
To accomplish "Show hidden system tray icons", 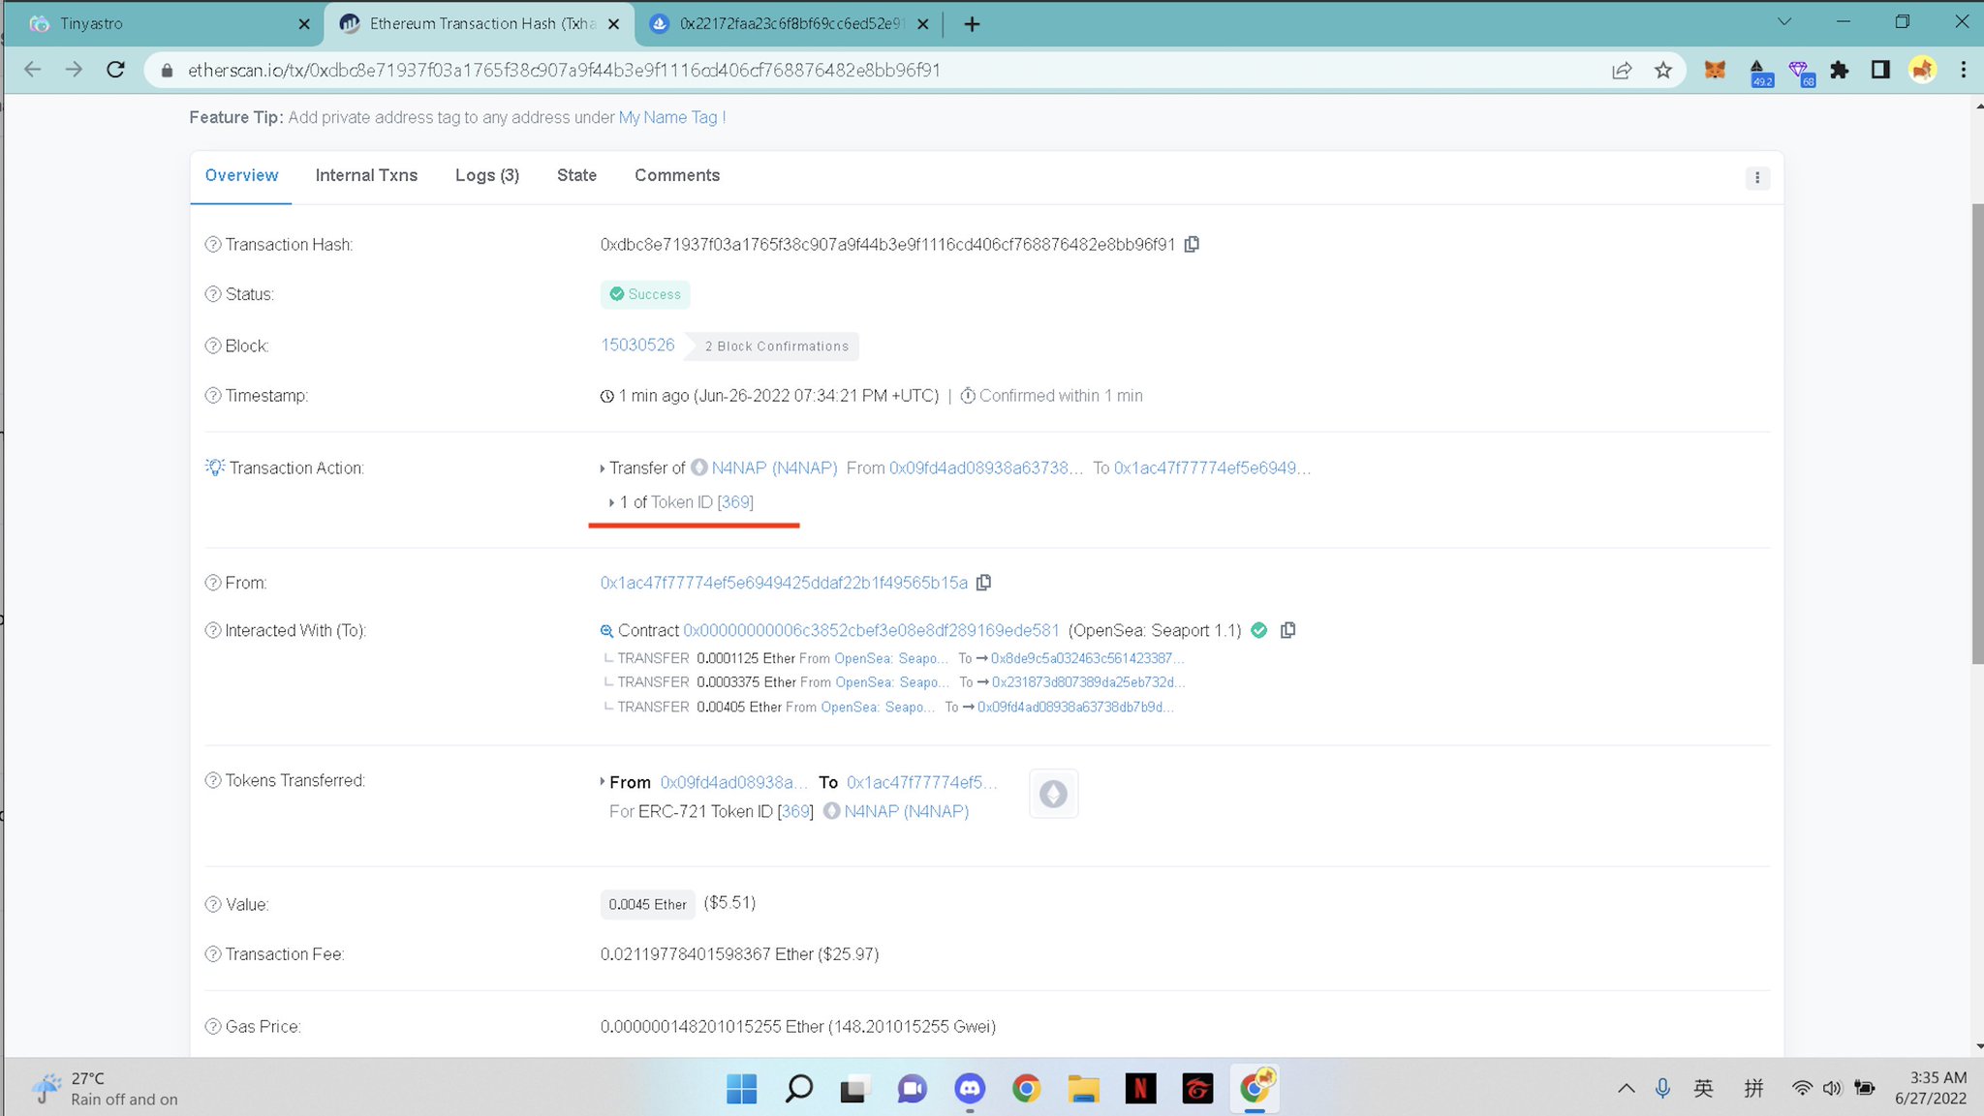I will [x=1626, y=1088].
